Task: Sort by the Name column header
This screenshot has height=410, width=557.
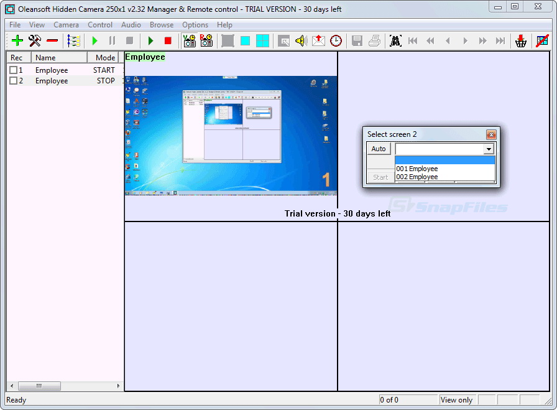Action: [59, 58]
